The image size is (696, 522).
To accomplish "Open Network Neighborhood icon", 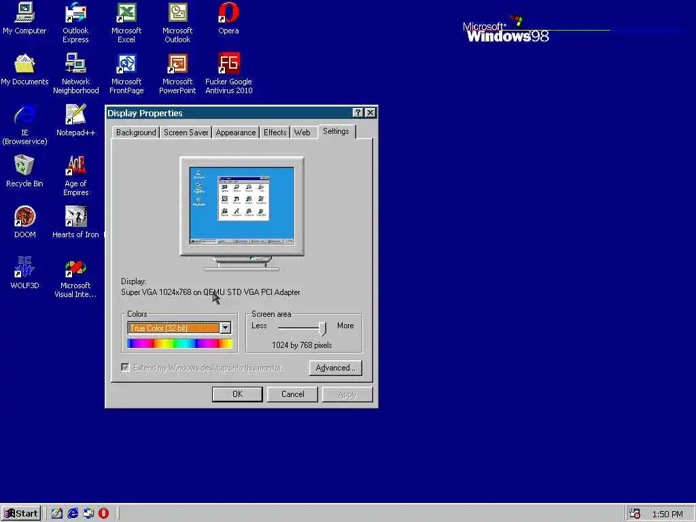I will tap(75, 73).
